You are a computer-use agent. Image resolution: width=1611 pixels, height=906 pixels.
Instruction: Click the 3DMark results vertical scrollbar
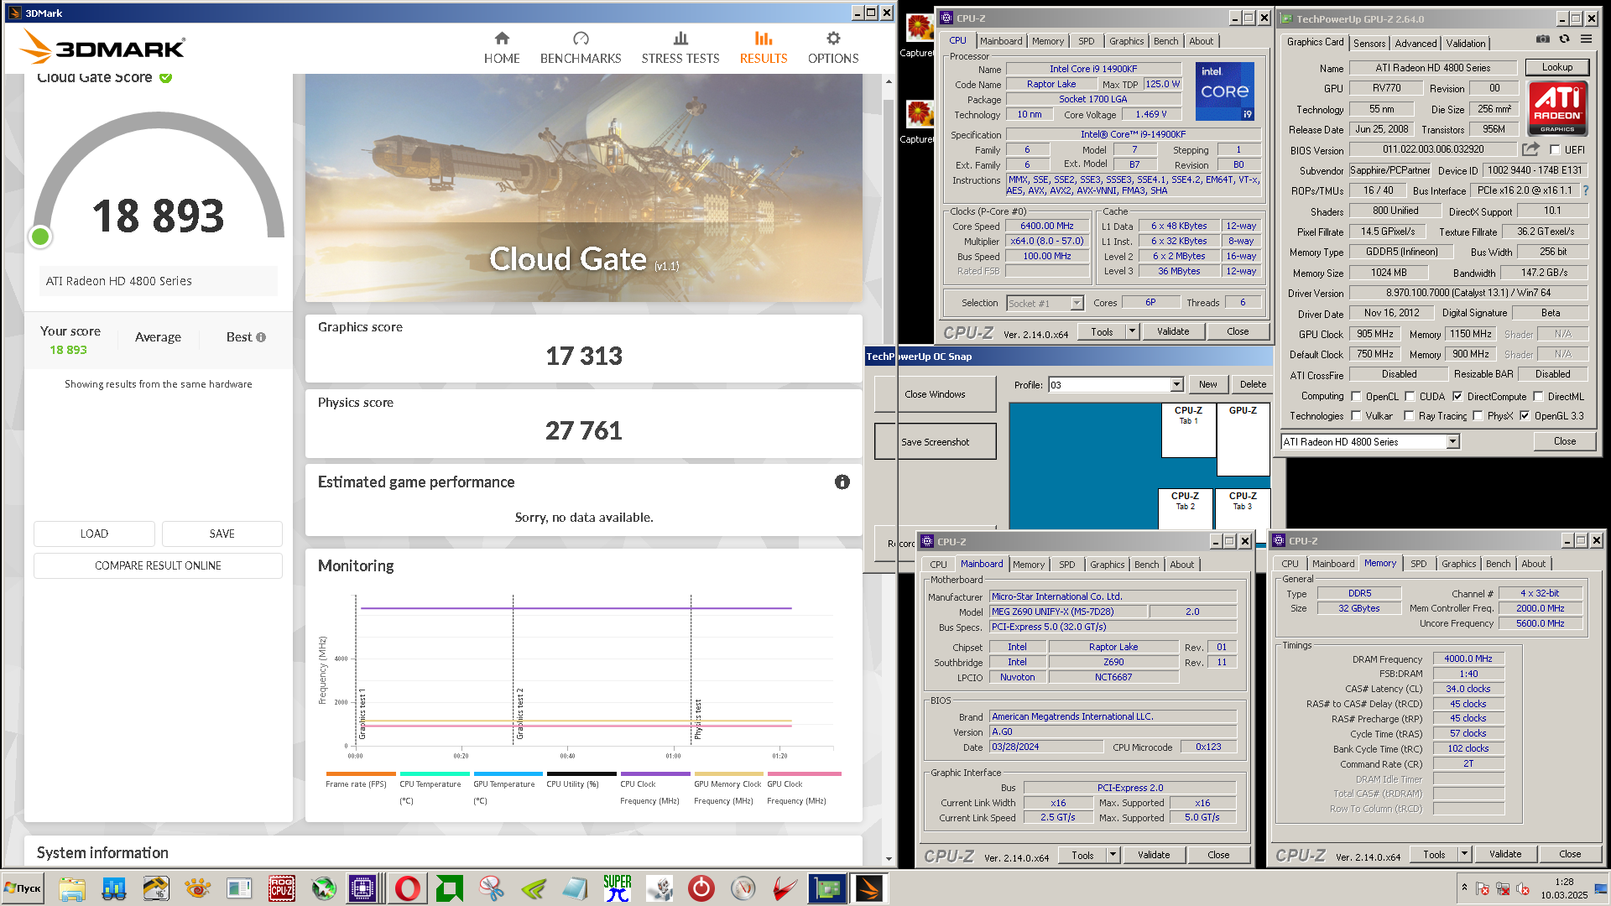[x=889, y=470]
